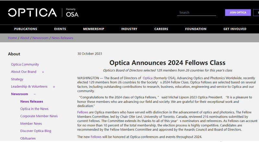Open the Industry navigation menu
The width and height of the screenshot is (259, 142).
129,29
